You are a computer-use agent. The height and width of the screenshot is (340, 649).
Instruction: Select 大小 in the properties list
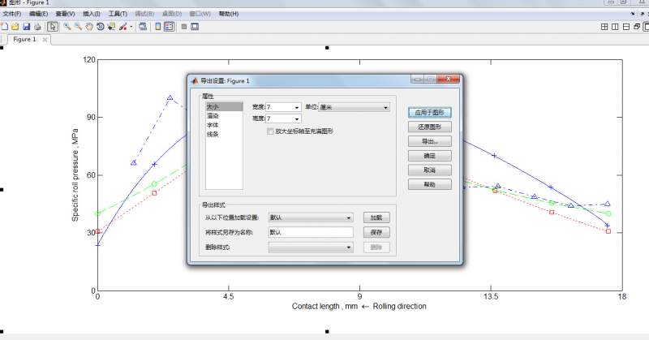point(224,107)
